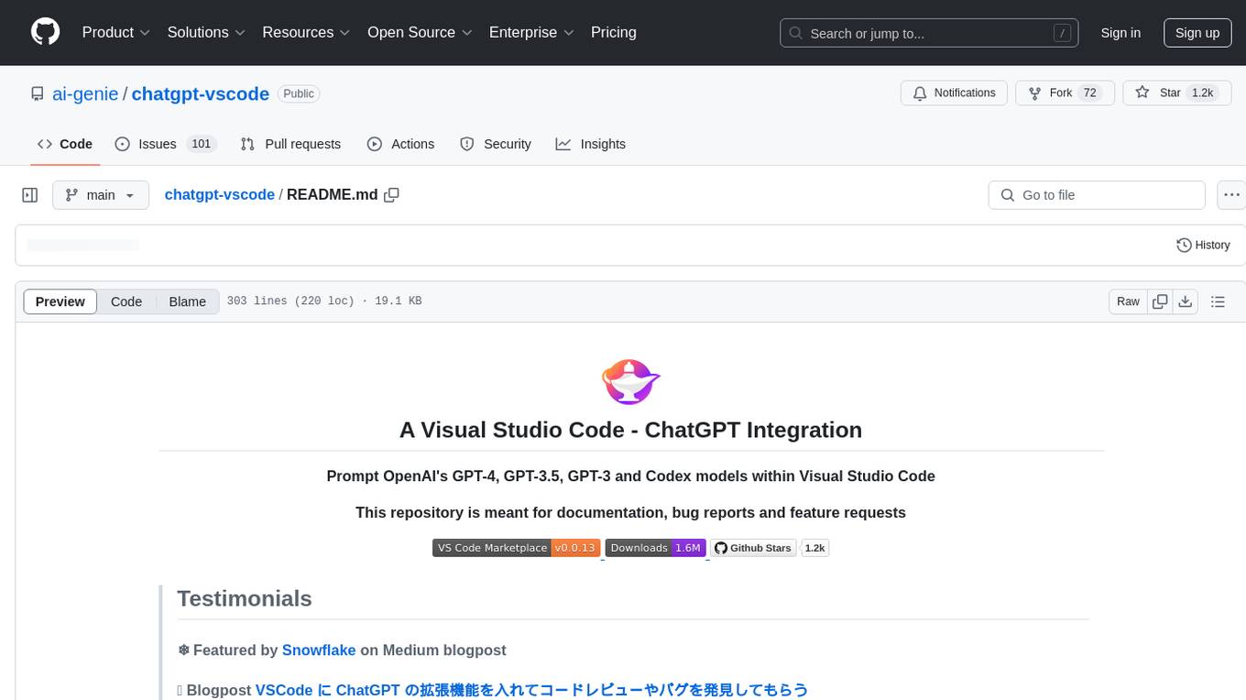This screenshot has height=700, width=1246.
Task: Expand the Solutions menu
Action: 207,32
